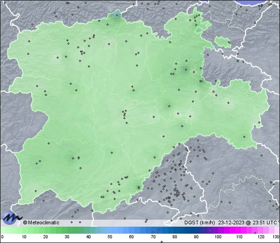Viewport: 280px width, 243px height.
Task: Click the scale label 50
Action: (x=110, y=237)
